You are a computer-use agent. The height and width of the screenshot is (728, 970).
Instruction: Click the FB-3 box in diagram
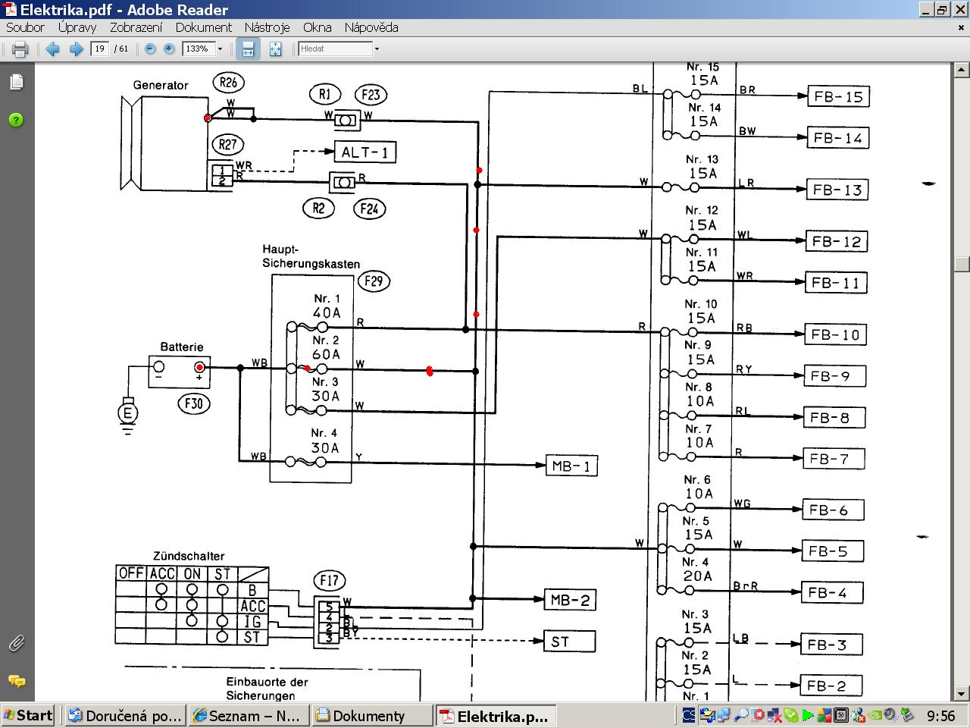(x=831, y=645)
